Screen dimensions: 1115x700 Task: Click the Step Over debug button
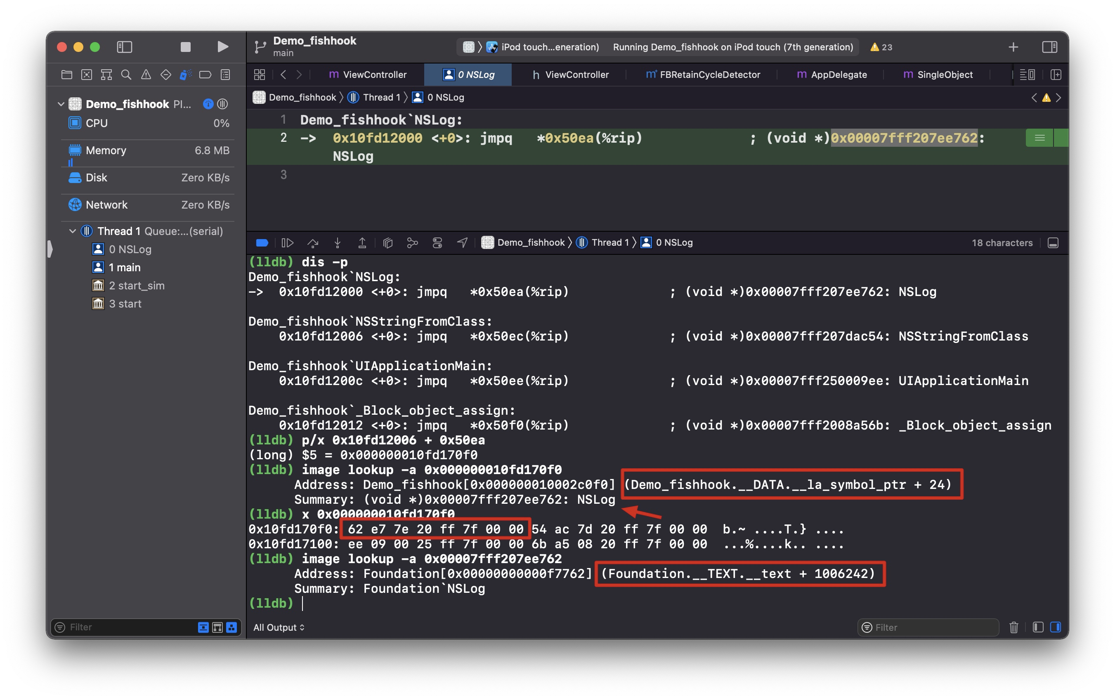(313, 242)
